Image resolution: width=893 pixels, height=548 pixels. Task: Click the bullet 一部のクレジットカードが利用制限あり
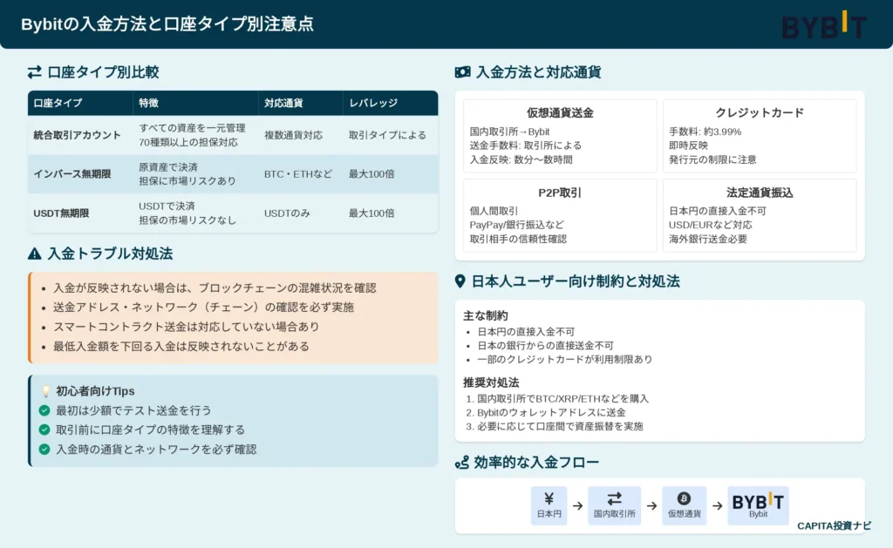565,360
